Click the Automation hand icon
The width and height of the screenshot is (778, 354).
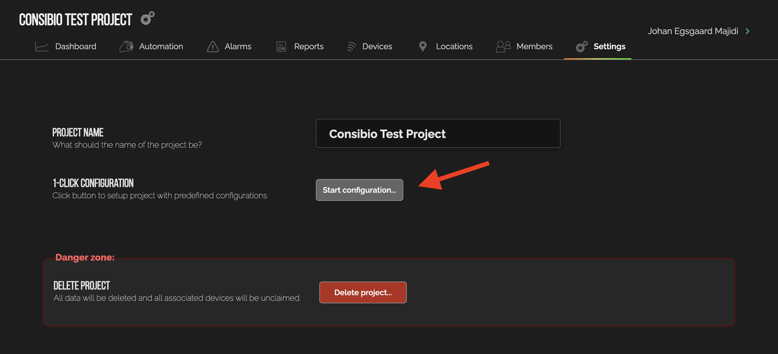point(126,47)
